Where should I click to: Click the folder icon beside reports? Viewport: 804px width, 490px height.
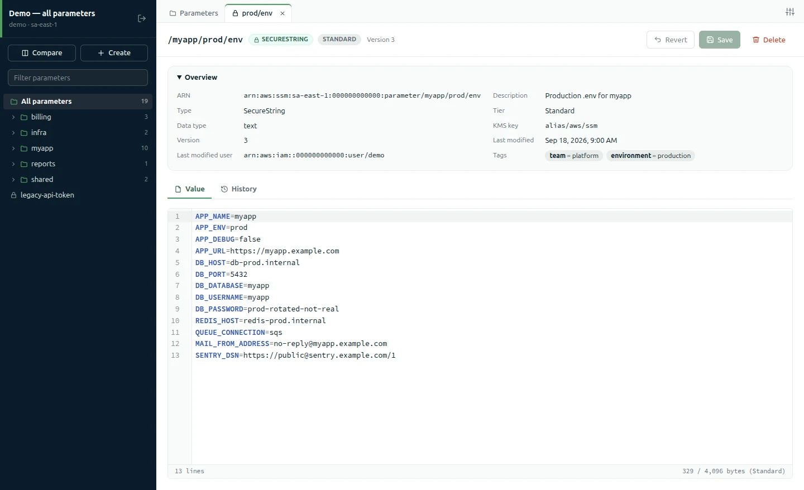pyautogui.click(x=24, y=164)
